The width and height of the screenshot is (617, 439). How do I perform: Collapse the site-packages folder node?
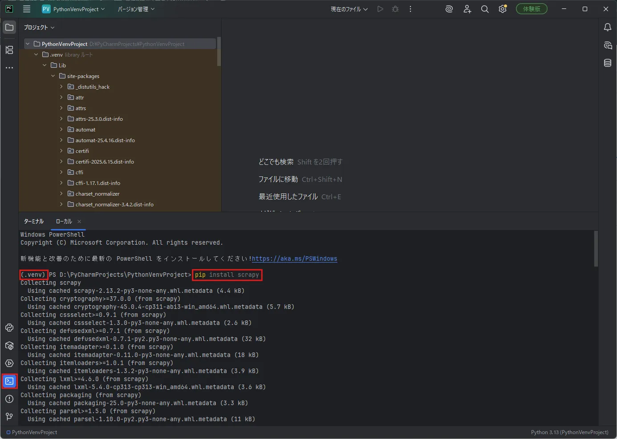(x=53, y=76)
